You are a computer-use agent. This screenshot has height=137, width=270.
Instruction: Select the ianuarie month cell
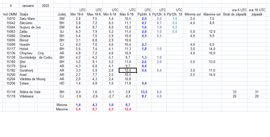tap(28, 6)
